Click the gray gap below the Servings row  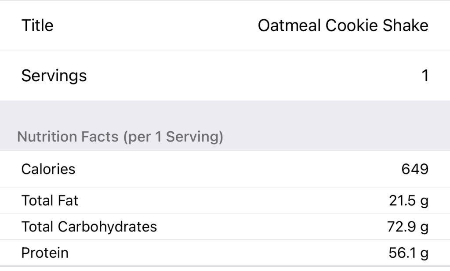coord(225,112)
